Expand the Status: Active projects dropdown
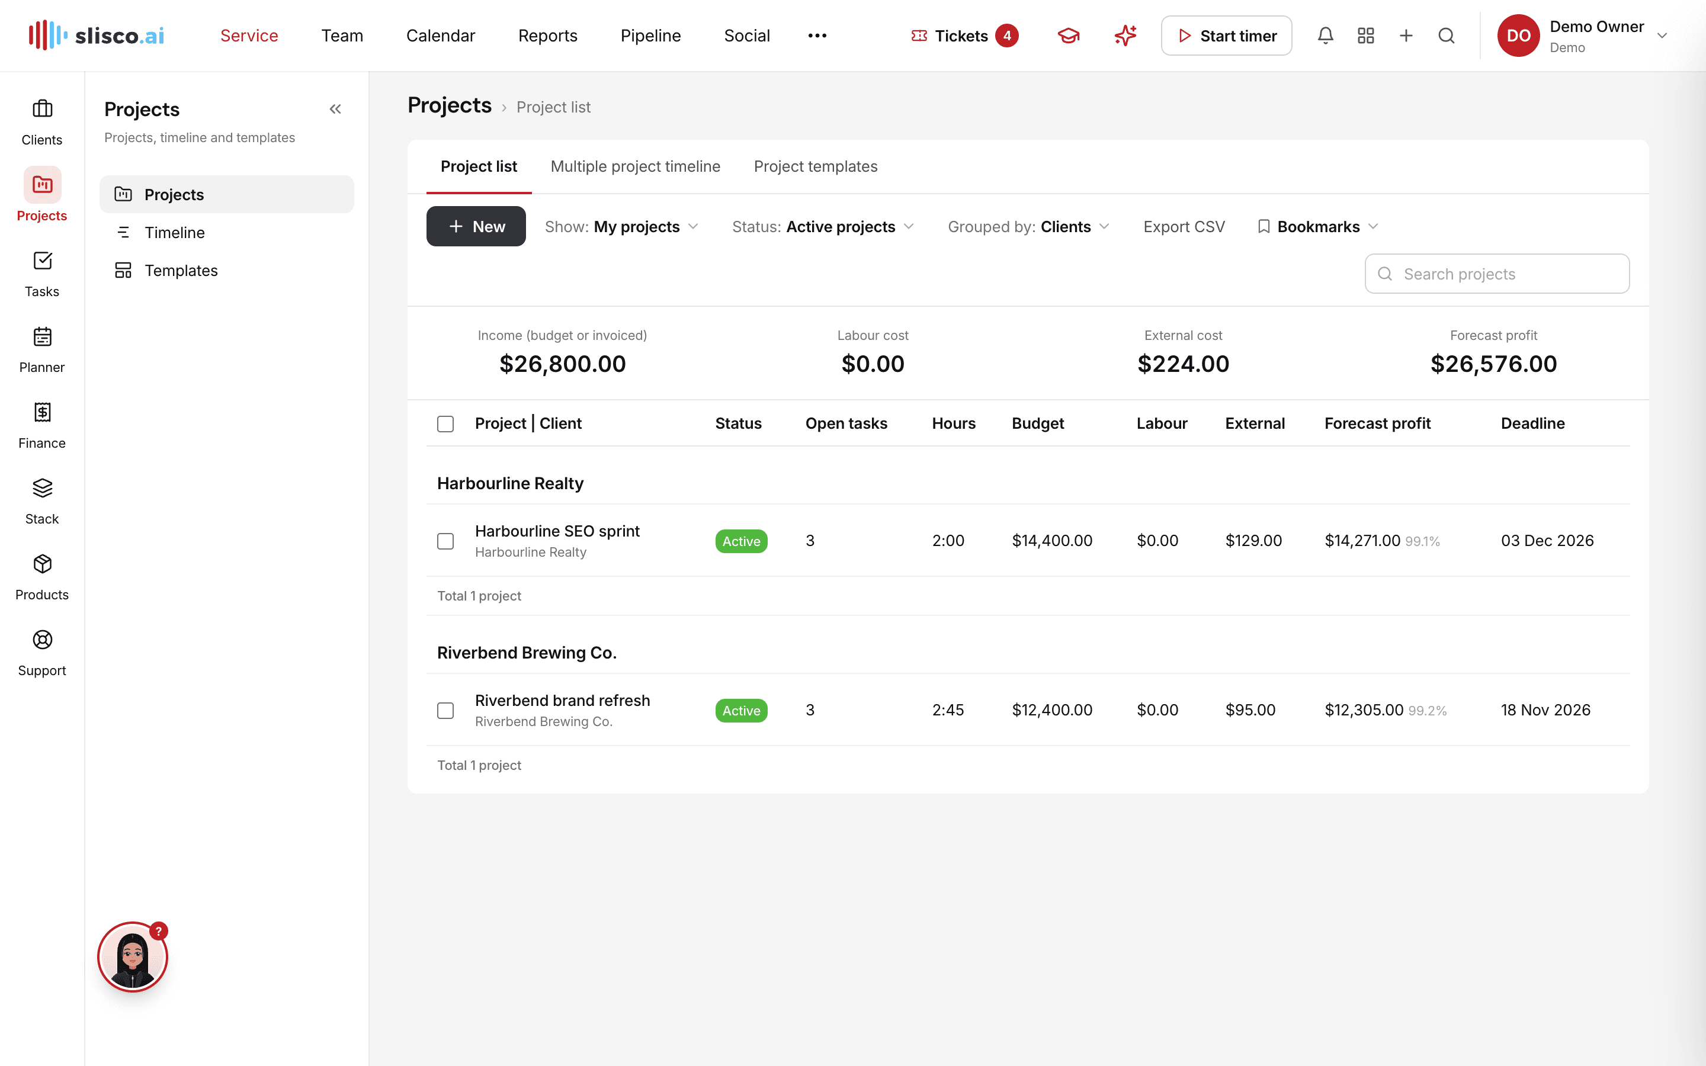 click(x=823, y=226)
